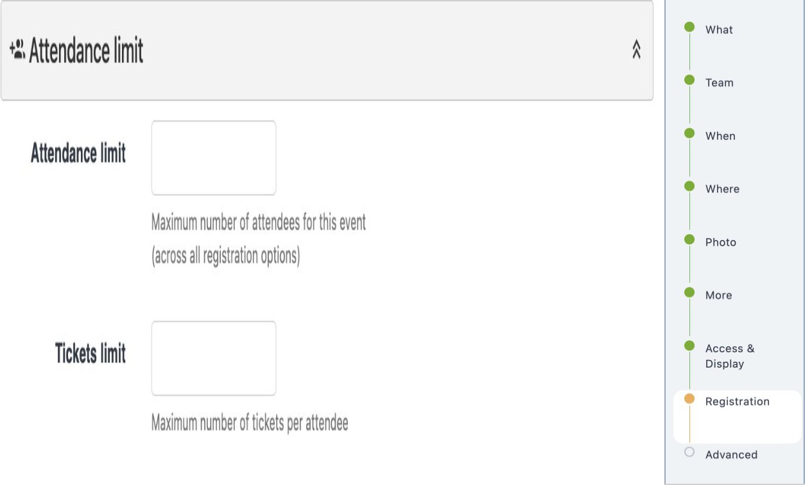Collapse the Attendance limit section via double chevron

coord(636,50)
